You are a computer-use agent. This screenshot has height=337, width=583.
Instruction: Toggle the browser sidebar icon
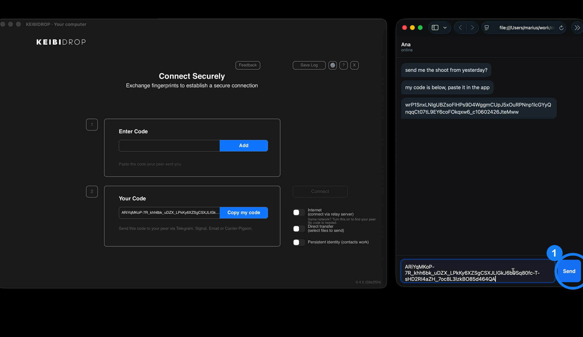[x=435, y=28]
